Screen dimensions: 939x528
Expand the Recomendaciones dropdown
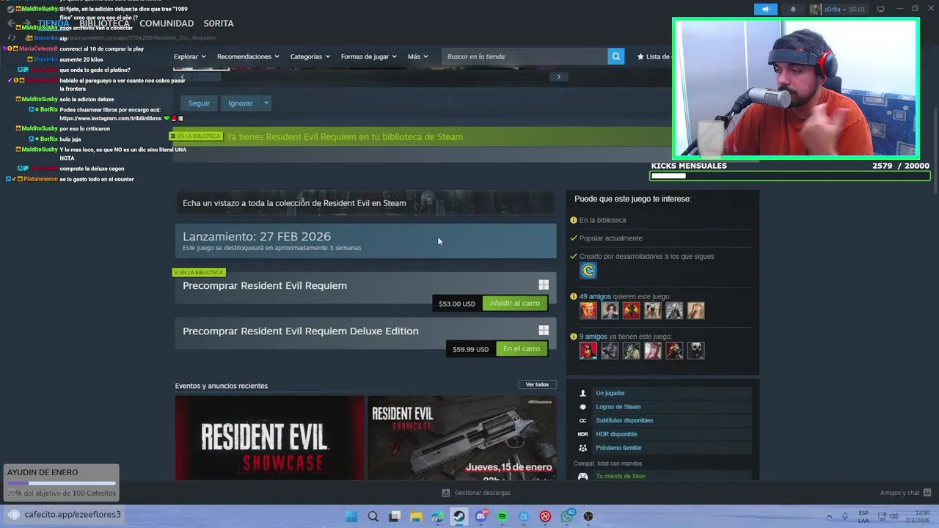pyautogui.click(x=248, y=56)
